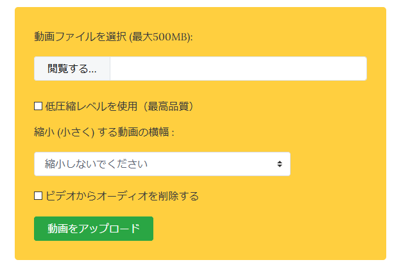This screenshot has width=401, height=269.
Task: Toggle the square box beside 低圧縮レベル
Action: [38, 106]
